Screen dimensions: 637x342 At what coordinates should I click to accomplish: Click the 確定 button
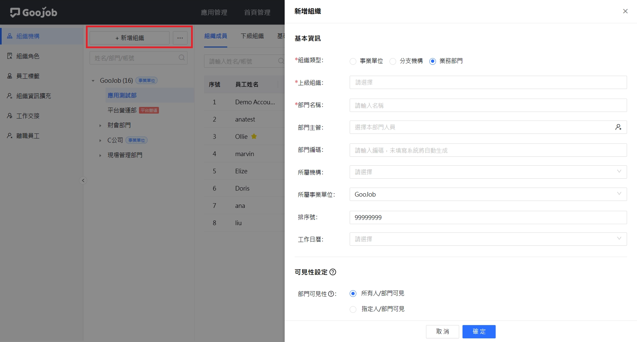coord(479,331)
